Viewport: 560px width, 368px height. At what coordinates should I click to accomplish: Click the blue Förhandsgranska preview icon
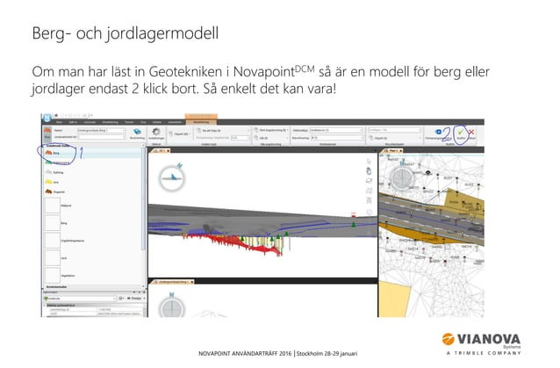(x=438, y=132)
